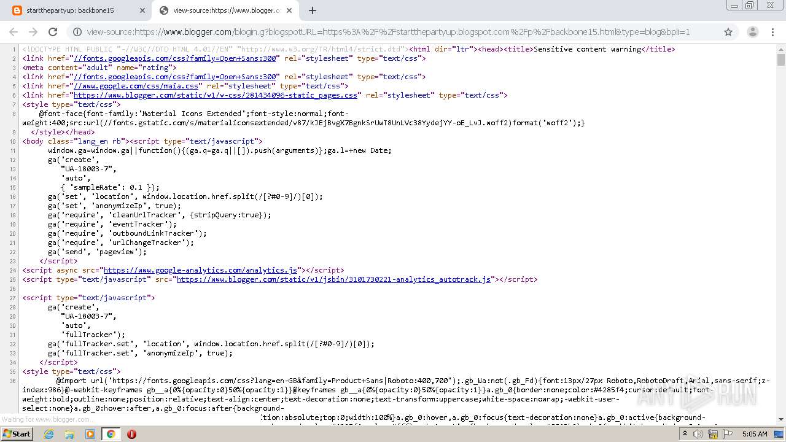Screen dimensions: 786x442
Task: Open the clock showing 5:05 AM
Action: [755, 433]
